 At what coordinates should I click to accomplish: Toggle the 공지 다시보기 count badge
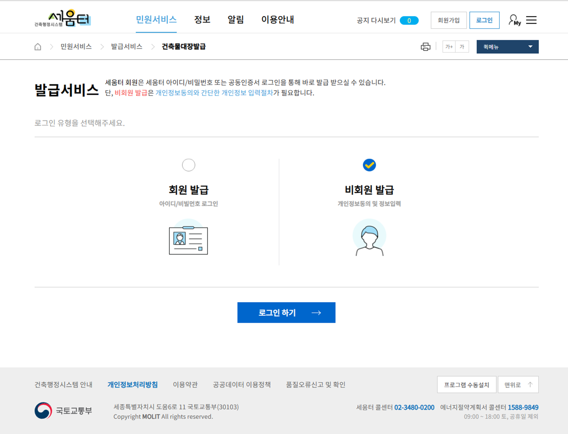(409, 20)
